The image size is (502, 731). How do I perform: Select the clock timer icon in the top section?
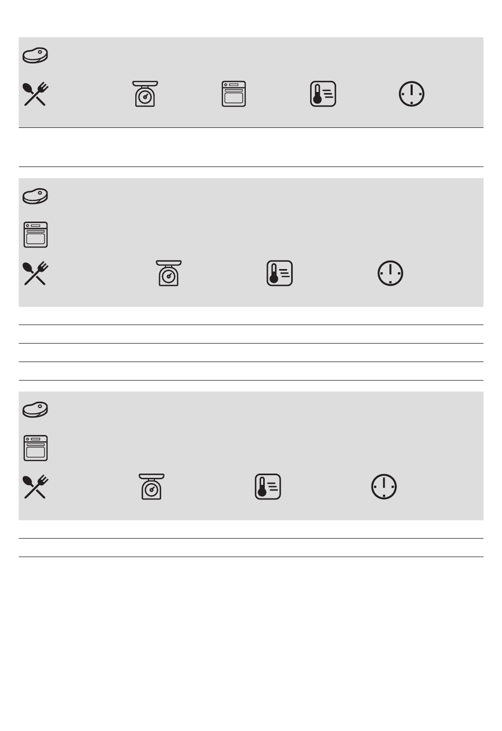(x=411, y=94)
